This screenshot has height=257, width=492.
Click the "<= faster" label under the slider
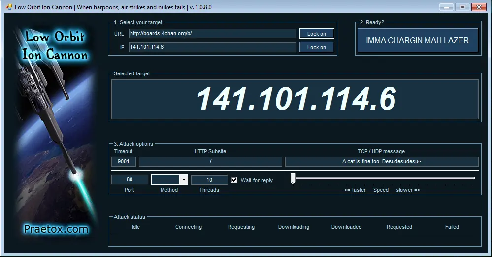(x=355, y=190)
